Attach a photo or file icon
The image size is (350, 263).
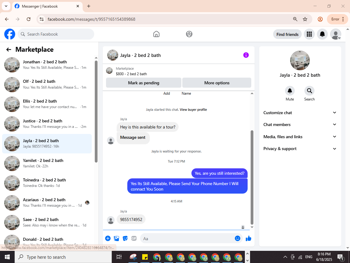point(117,238)
